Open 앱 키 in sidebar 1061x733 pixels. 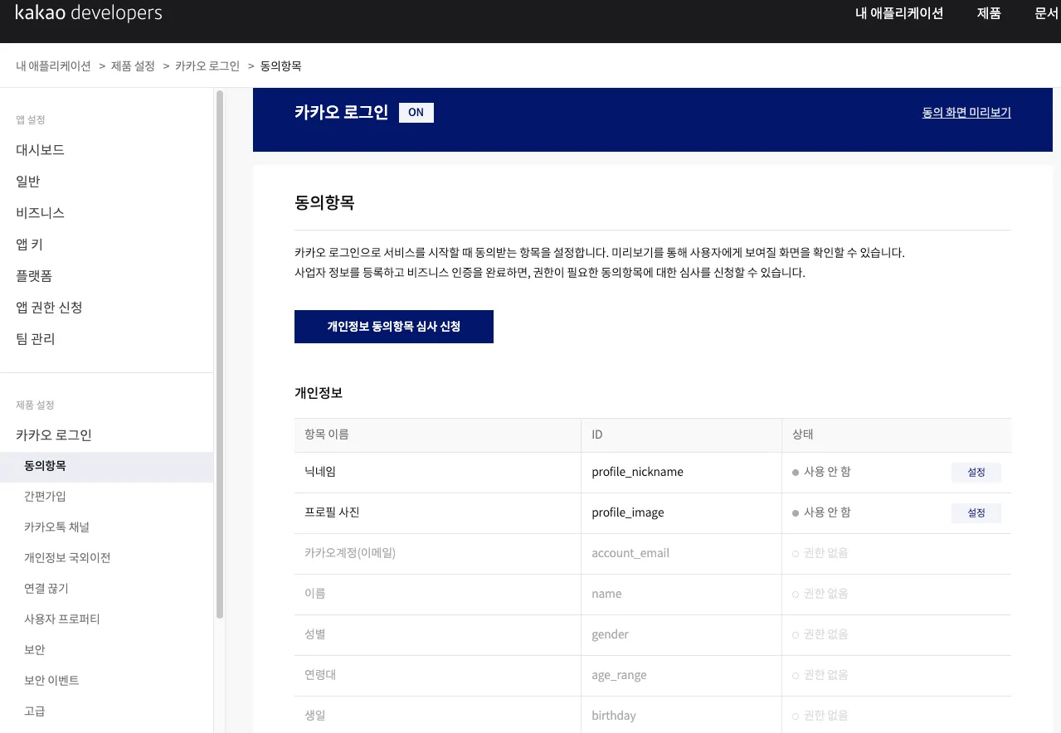tap(29, 245)
